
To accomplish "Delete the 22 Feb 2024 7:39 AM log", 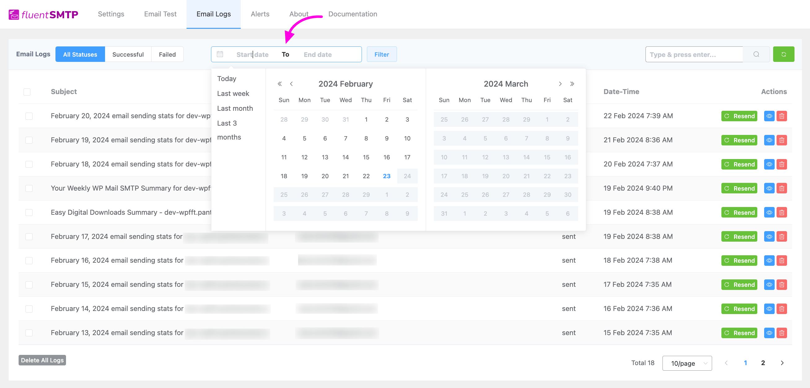I will tap(781, 116).
